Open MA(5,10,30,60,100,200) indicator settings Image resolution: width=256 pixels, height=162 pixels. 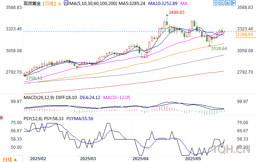point(93,4)
